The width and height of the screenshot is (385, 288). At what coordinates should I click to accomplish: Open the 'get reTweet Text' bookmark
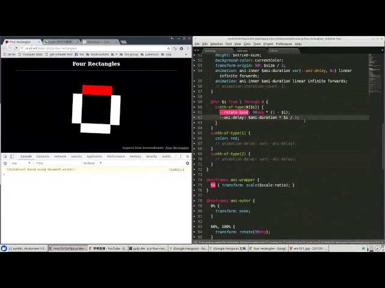click(59, 55)
